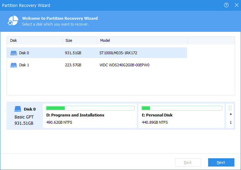Click the 440.89GB NTFS text

(x=155, y=122)
